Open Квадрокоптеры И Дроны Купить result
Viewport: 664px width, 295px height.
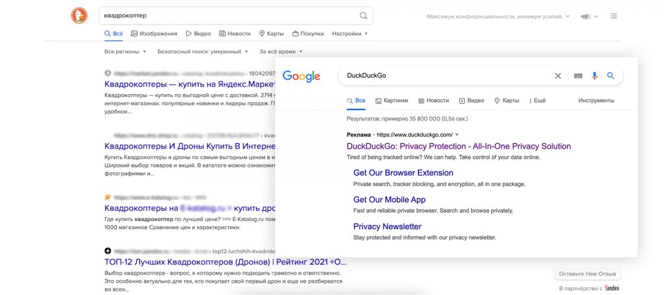[189, 146]
